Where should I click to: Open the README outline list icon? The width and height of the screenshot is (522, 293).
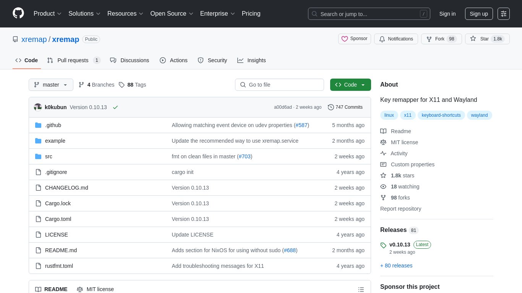pyautogui.click(x=361, y=290)
